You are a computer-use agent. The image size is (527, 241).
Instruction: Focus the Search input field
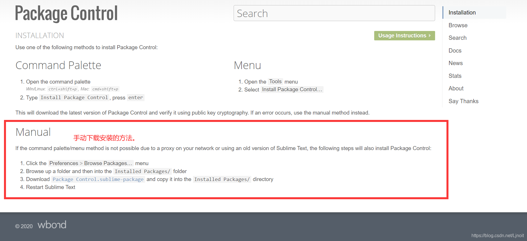pos(334,13)
